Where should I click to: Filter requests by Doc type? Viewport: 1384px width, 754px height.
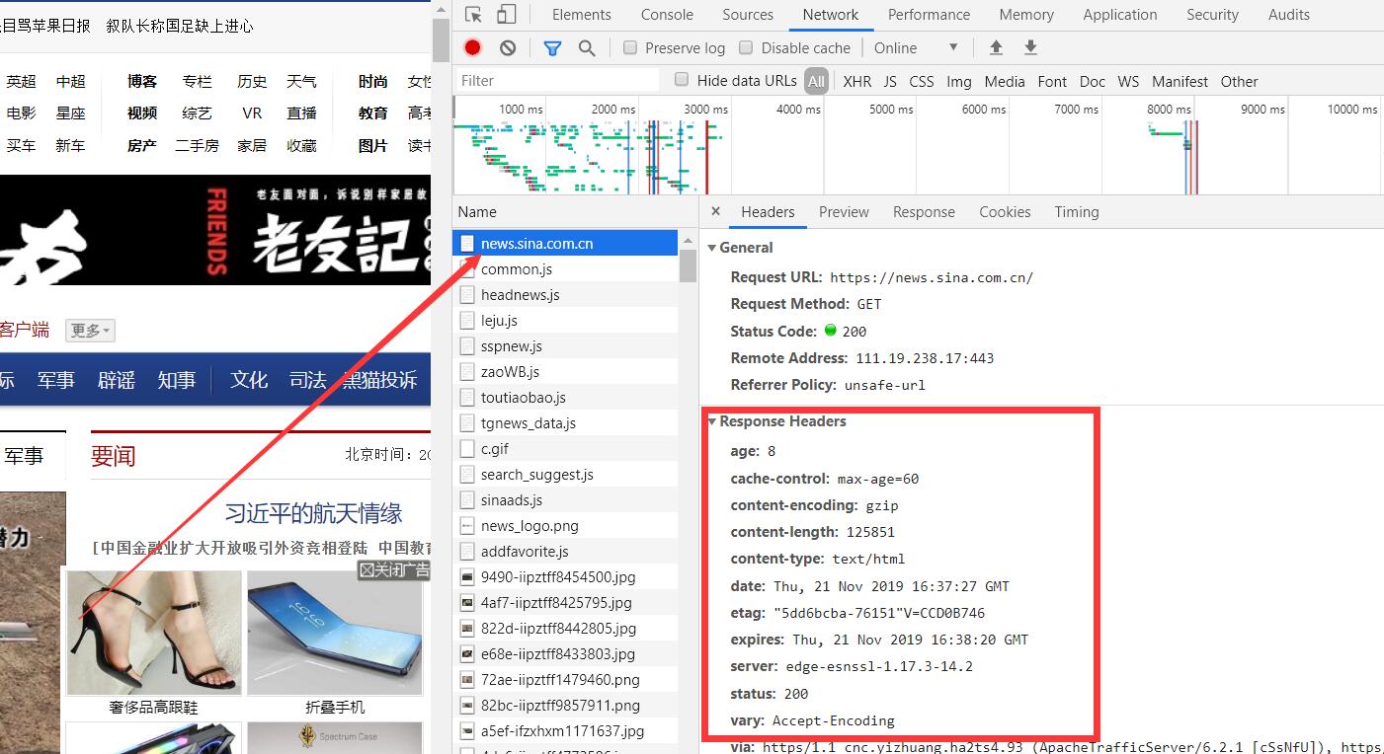1093,82
